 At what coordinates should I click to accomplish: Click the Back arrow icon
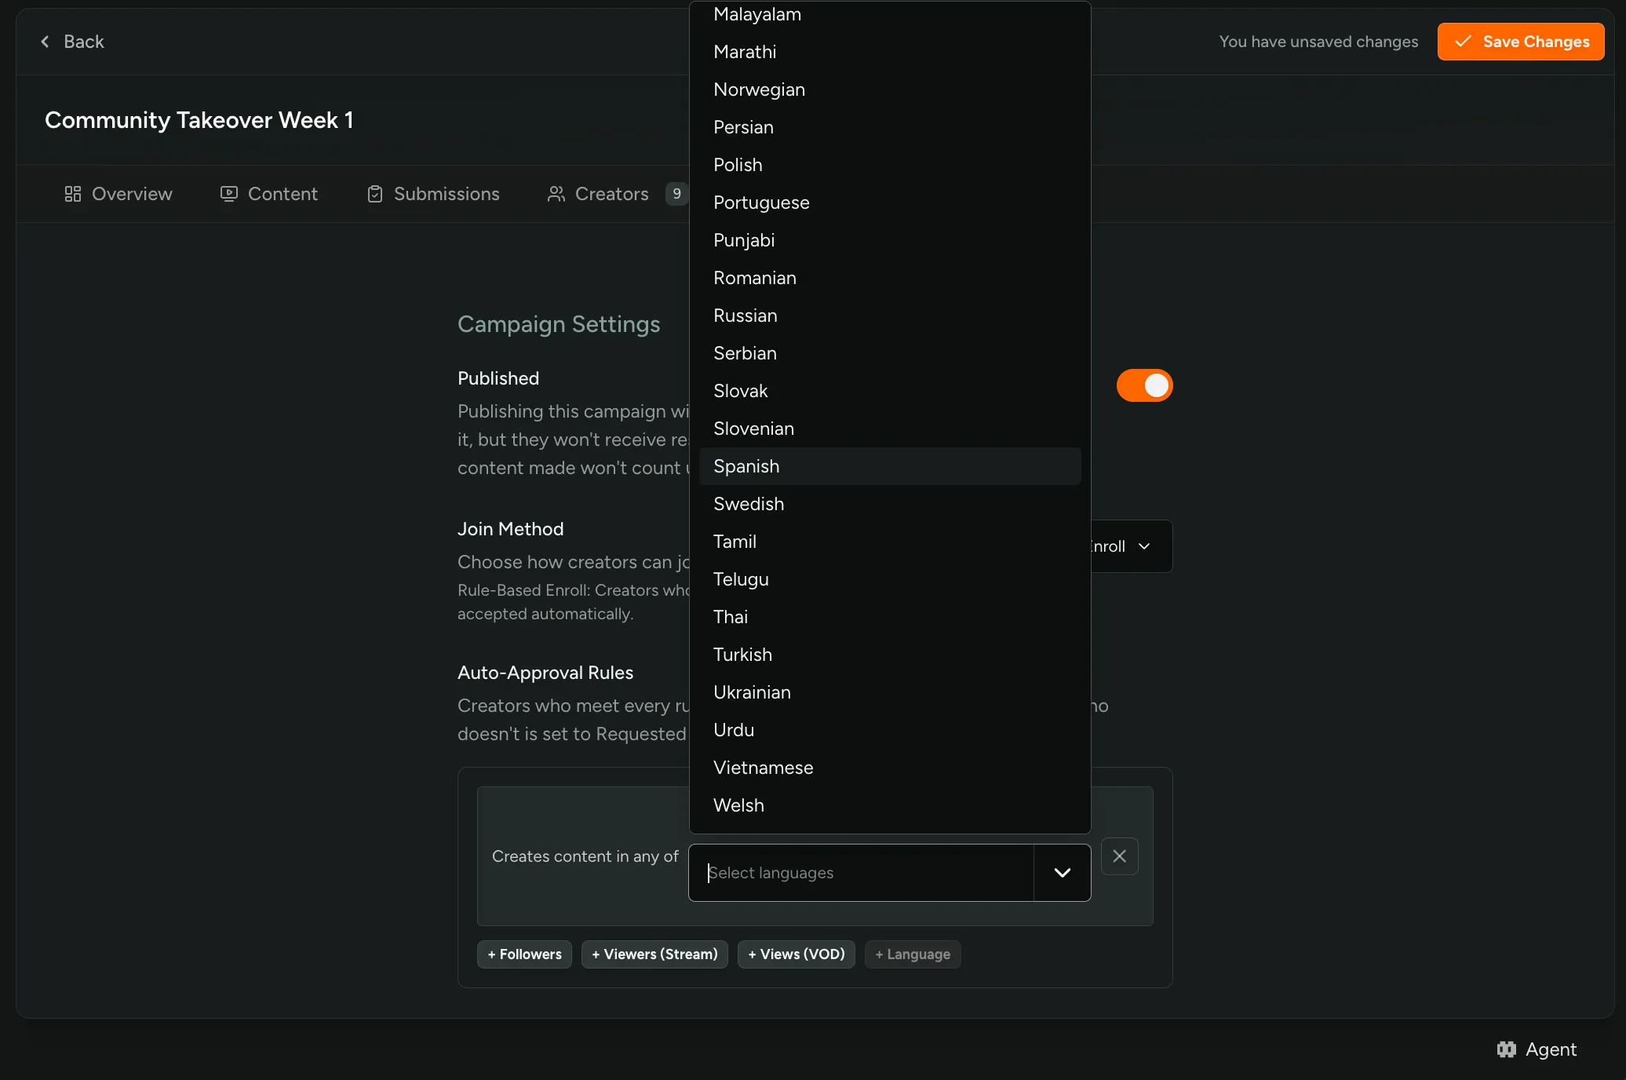(x=45, y=42)
